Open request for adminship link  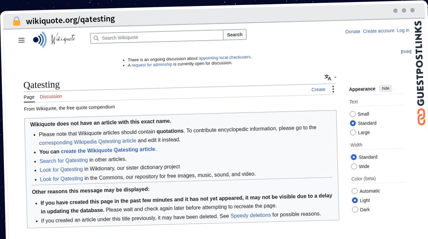click(x=152, y=65)
